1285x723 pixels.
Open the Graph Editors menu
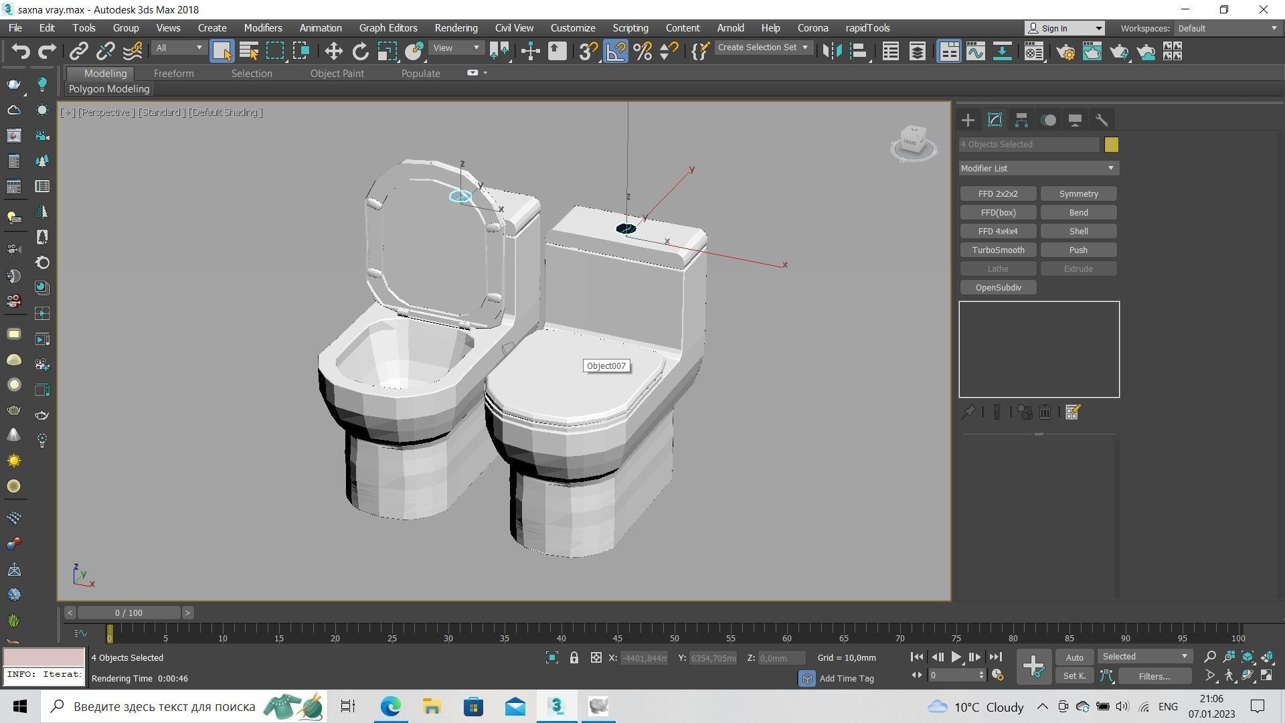point(388,28)
